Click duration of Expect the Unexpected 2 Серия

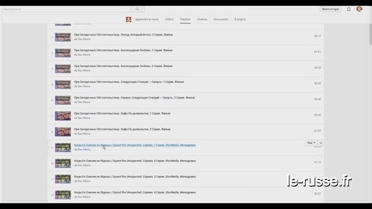[317, 163]
